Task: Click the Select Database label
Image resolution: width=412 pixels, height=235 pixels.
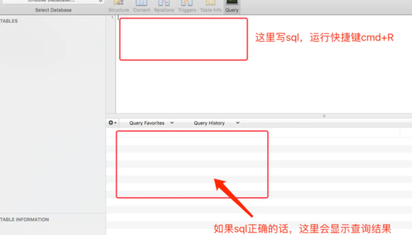Action: [x=54, y=10]
